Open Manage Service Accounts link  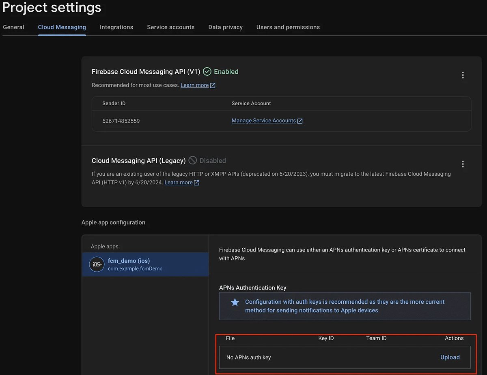tap(264, 121)
